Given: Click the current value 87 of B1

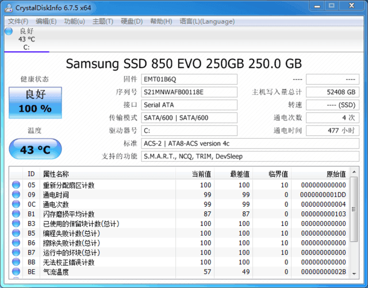Looking at the screenshot, I should click(208, 214).
